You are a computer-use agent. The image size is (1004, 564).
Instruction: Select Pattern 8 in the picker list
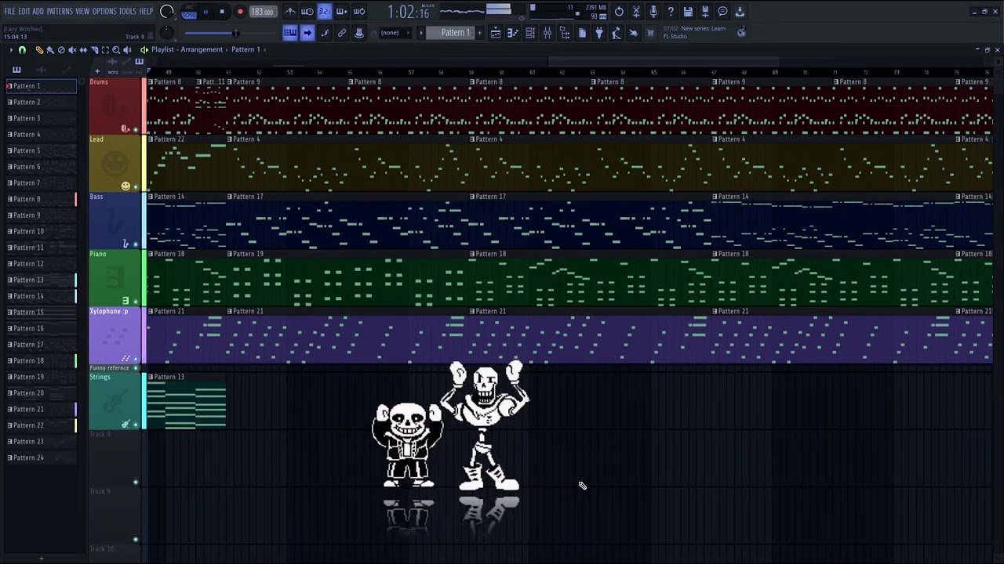pos(41,199)
